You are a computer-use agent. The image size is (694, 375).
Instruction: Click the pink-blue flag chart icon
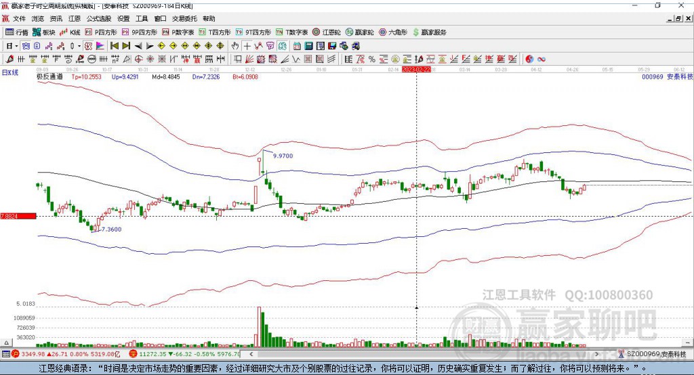click(x=100, y=46)
